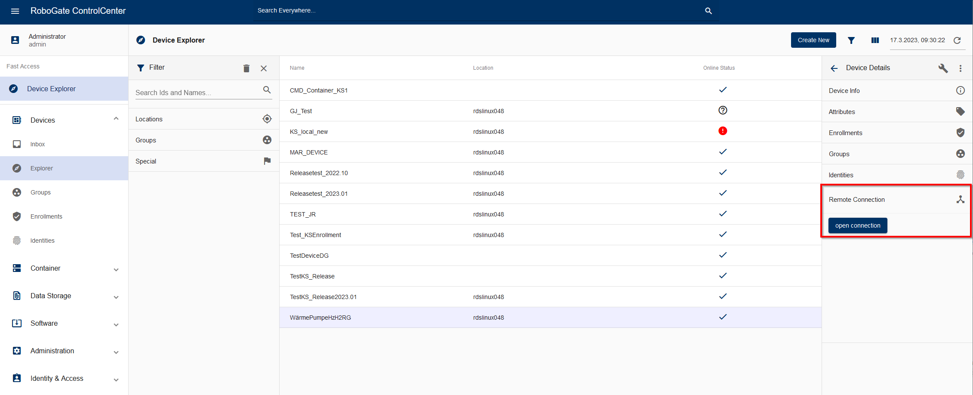Clear filters with the trash icon
973x395 pixels.
click(246, 68)
